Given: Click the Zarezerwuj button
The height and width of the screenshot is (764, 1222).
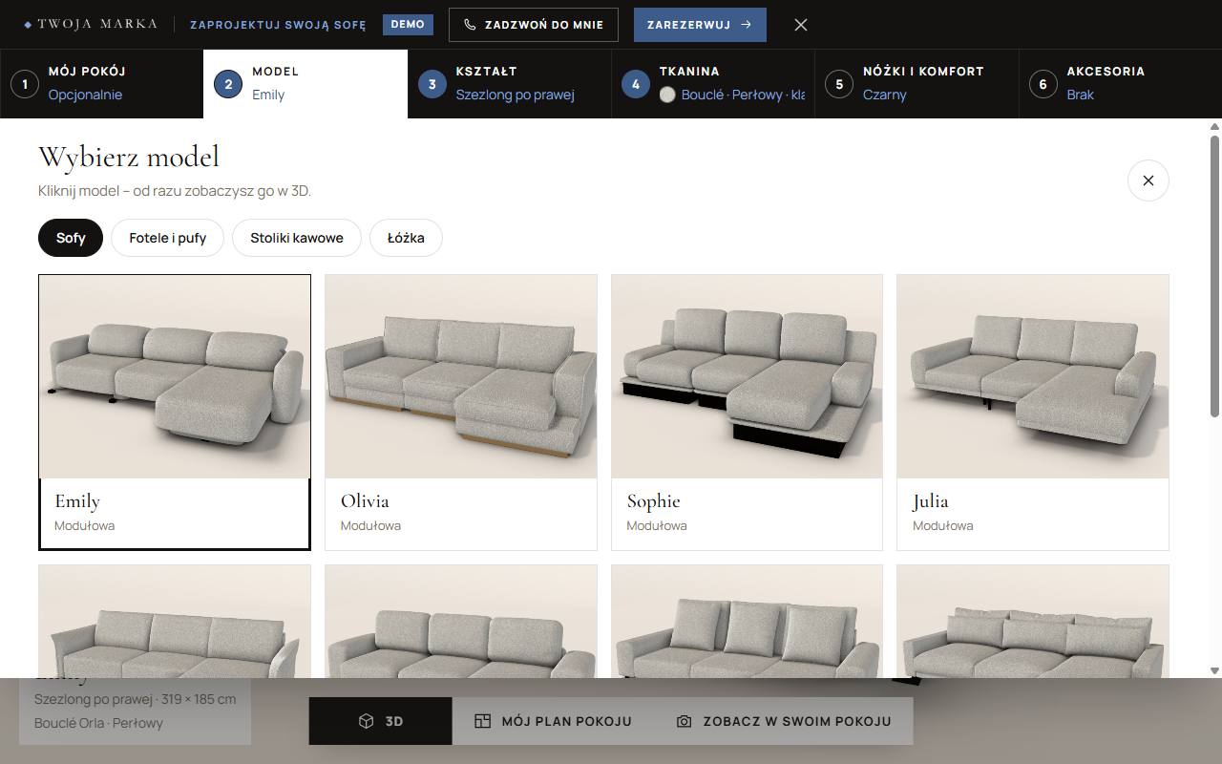Looking at the screenshot, I should coord(700,25).
